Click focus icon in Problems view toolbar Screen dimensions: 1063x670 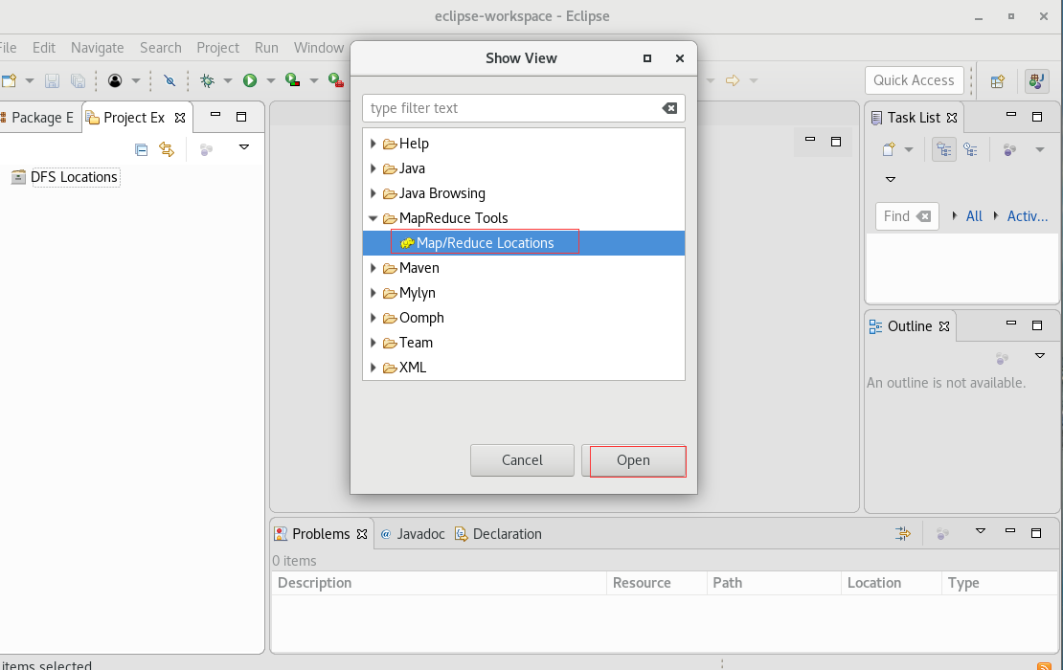(942, 534)
